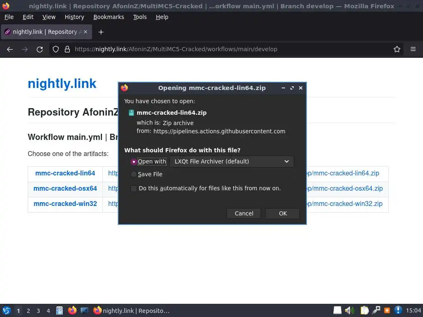This screenshot has width=423, height=317.
Task: Bookmark this page with the star icon
Action: (397, 50)
